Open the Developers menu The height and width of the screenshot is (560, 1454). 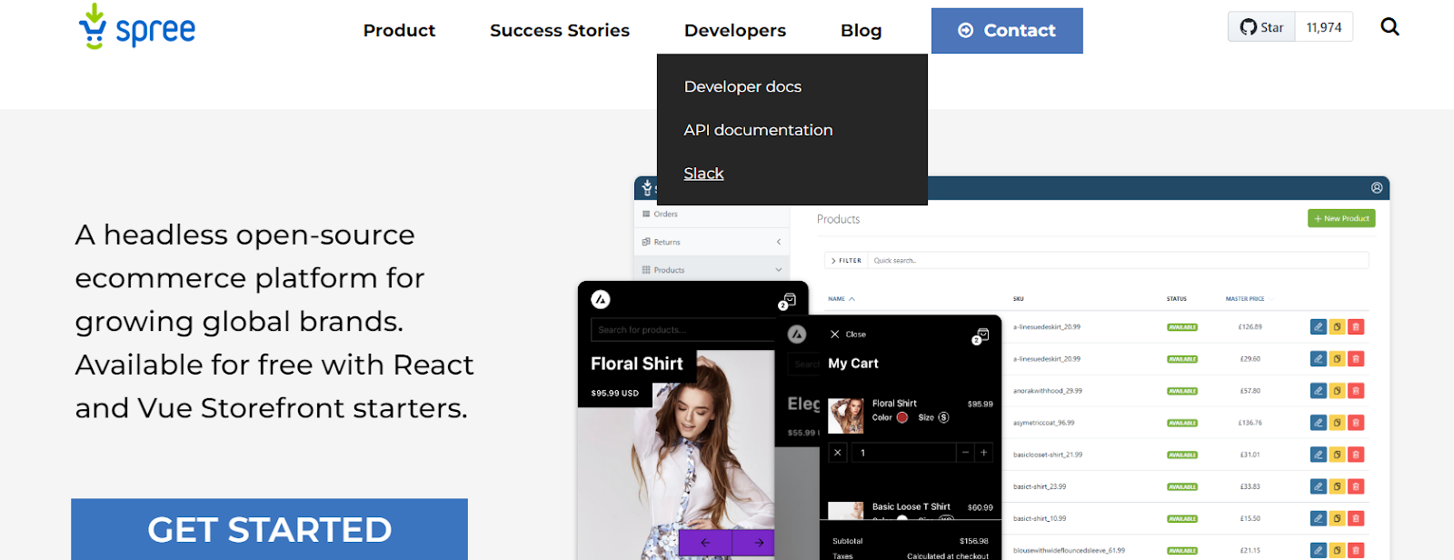coord(735,31)
